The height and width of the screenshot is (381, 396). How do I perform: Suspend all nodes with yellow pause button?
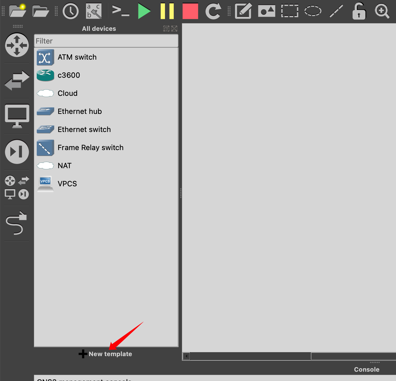[167, 11]
